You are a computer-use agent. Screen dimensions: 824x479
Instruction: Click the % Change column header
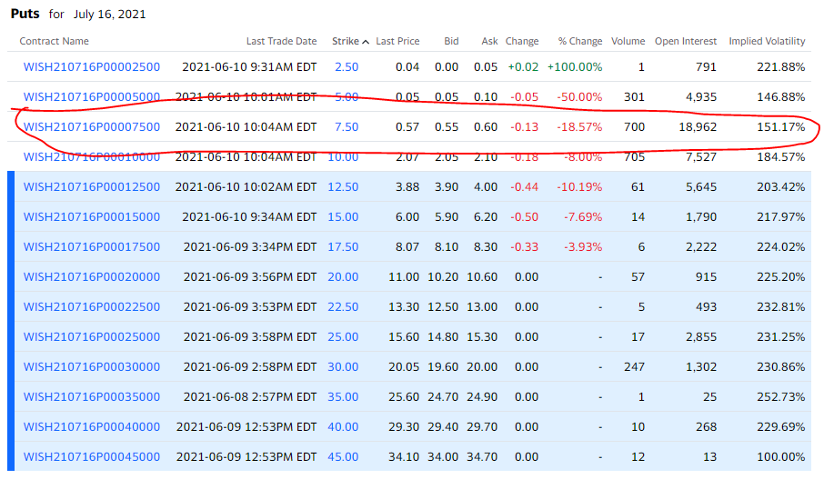pos(580,41)
